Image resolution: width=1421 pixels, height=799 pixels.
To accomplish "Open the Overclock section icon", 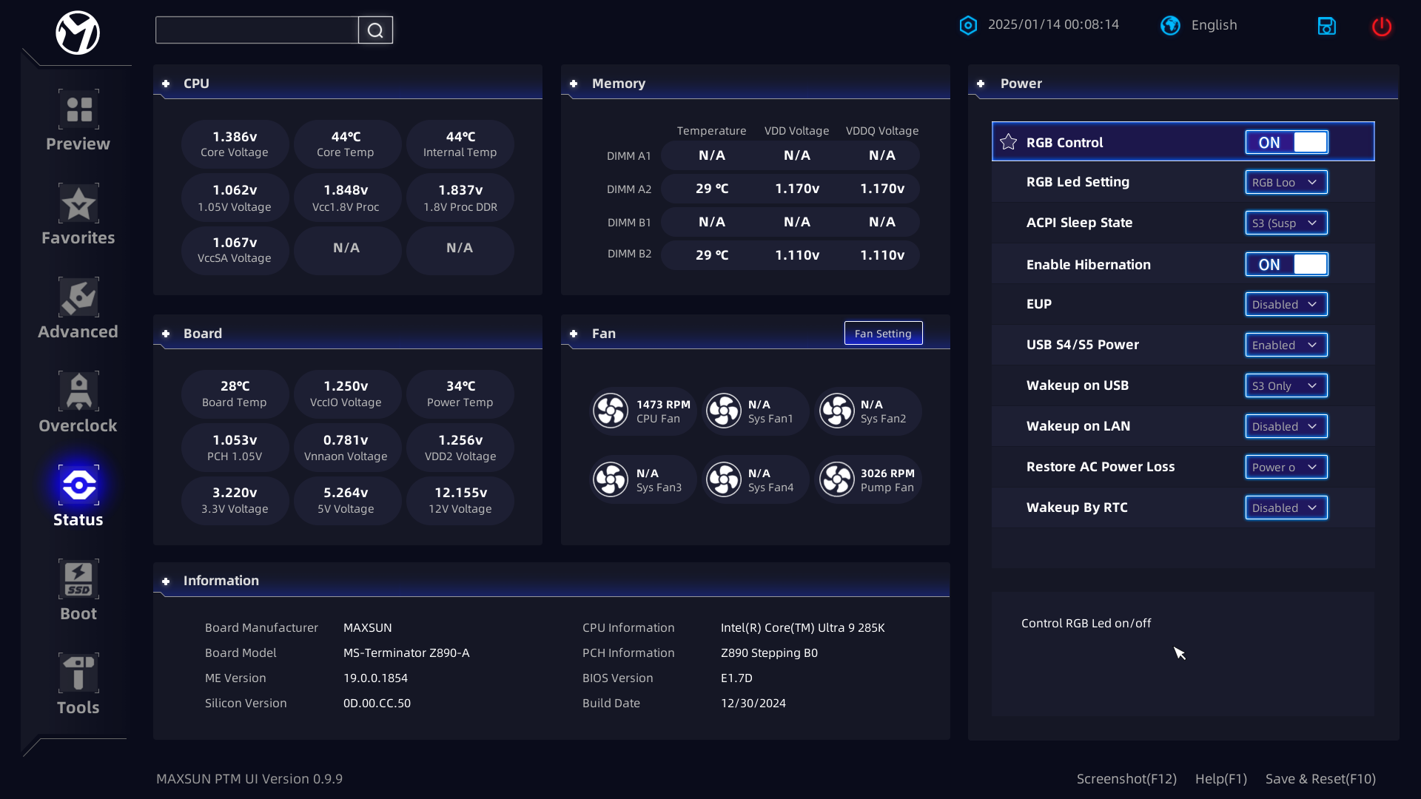I will point(78,392).
